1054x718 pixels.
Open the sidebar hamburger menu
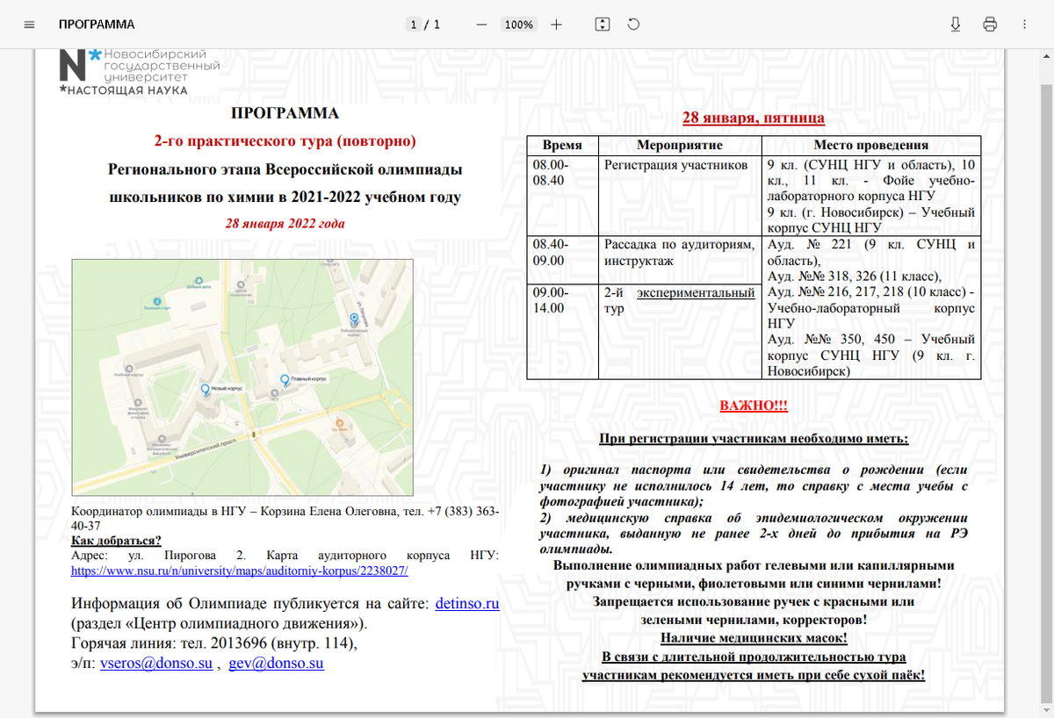coord(29,25)
